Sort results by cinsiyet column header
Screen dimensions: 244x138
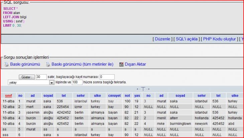[114, 95]
